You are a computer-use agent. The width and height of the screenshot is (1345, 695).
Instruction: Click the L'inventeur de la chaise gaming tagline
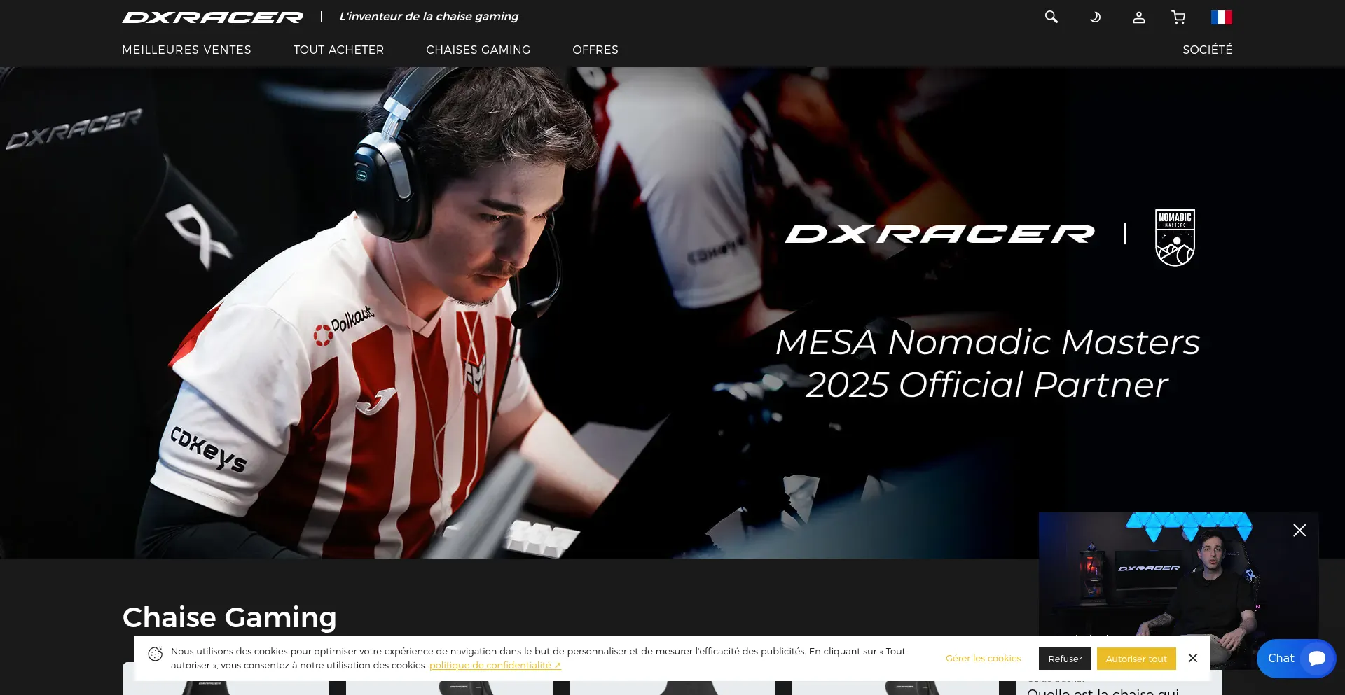429,17
